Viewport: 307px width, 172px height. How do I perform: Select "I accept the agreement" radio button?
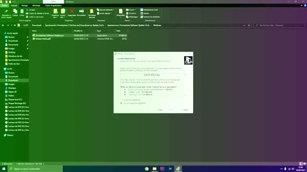pyautogui.click(x=121, y=100)
